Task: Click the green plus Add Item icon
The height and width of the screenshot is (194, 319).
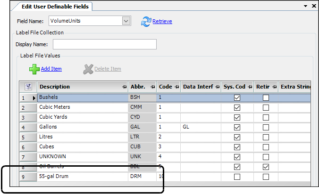Action: pyautogui.click(x=34, y=69)
